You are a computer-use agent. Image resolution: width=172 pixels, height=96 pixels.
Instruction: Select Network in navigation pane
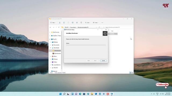pos(54,71)
